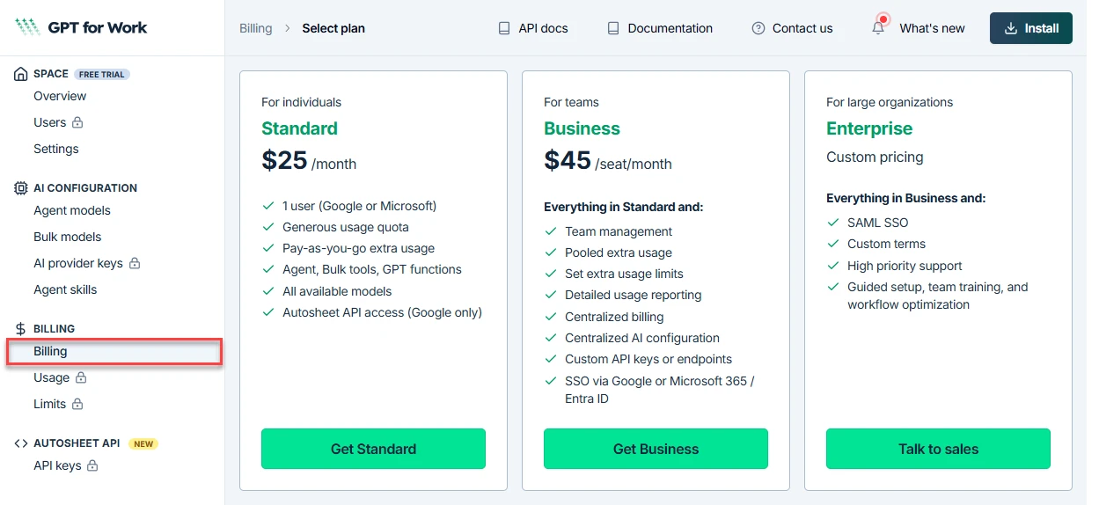Click the question mark icon by Contact us
The width and height of the screenshot is (1099, 505).
[758, 28]
